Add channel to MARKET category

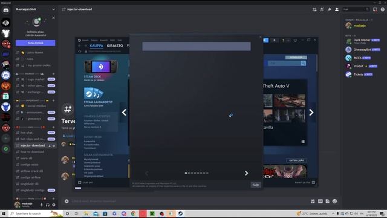coord(54,74)
